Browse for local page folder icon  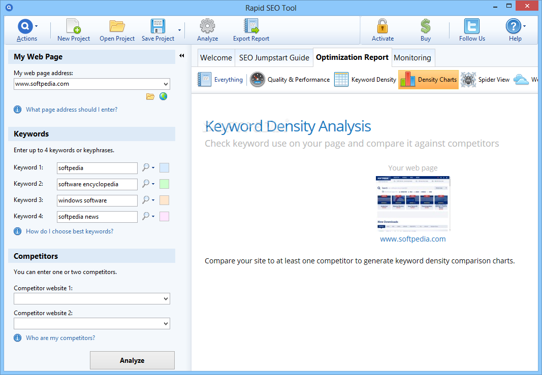[150, 96]
